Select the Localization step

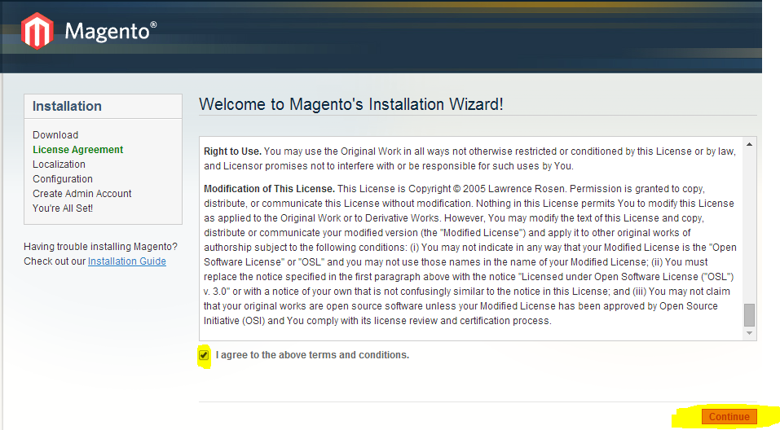59,164
